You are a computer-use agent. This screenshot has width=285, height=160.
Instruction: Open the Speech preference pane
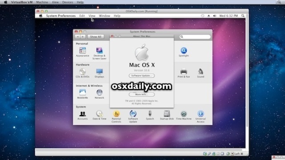150,114
